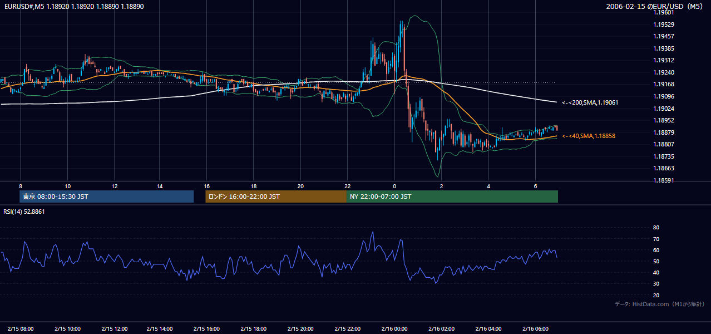Click the RSI 50 level label
711x334 pixels.
[x=656, y=261]
